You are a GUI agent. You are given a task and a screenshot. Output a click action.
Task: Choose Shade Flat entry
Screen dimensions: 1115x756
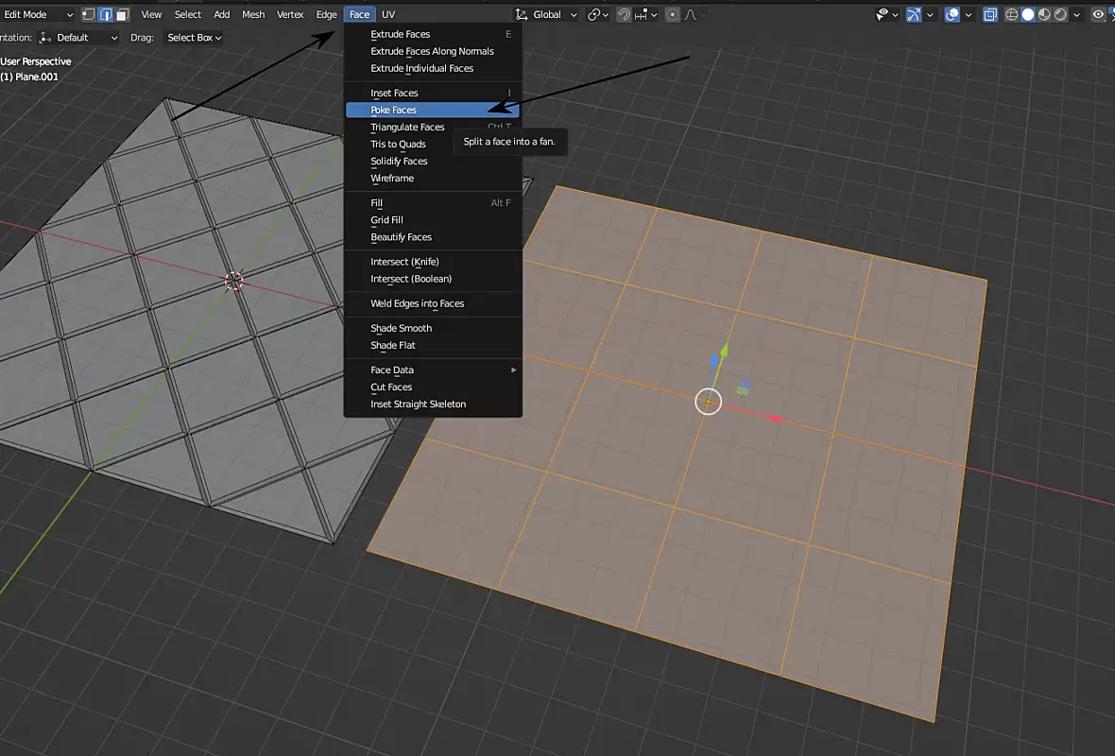pyautogui.click(x=433, y=346)
